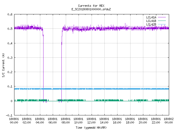Click the green LCL41B trace at 20:00
The image size is (174, 130).
(x=143, y=100)
